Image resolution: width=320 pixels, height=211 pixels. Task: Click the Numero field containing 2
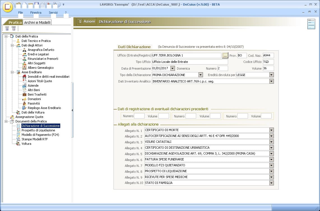[x=222, y=68]
